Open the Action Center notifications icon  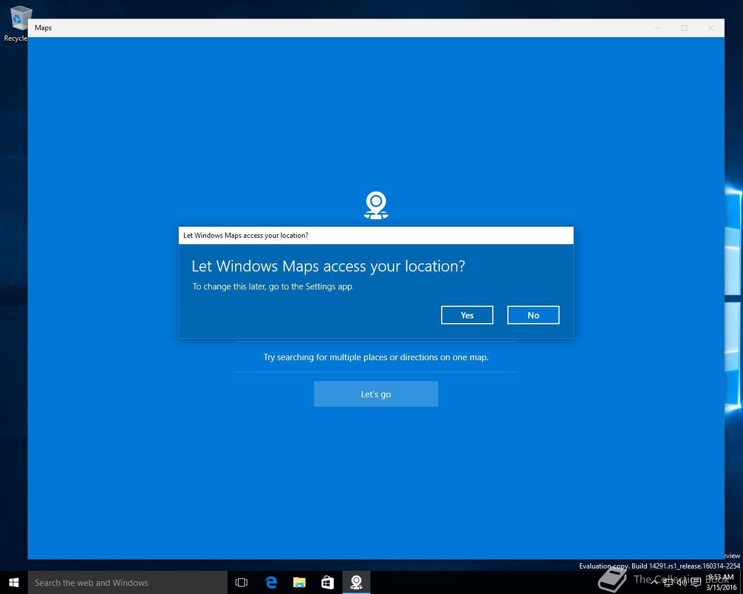pos(696,582)
